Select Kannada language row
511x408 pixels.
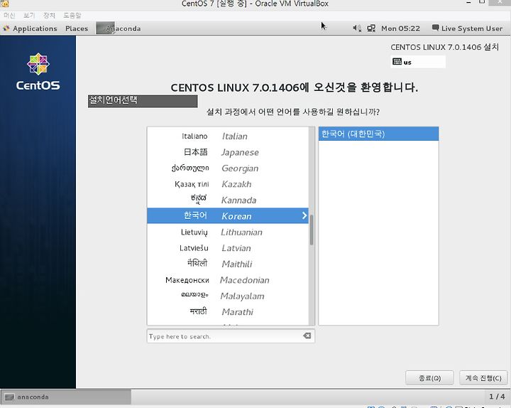tap(228, 200)
